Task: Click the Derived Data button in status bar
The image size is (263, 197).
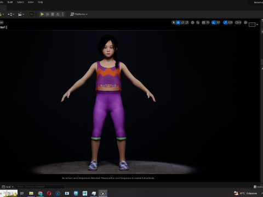Action: (x=258, y=187)
